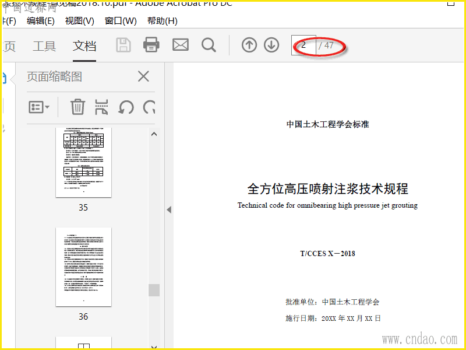Viewport: 466px width, 350px height.
Task: Click the 施行日期 line in document
Action: point(333,318)
